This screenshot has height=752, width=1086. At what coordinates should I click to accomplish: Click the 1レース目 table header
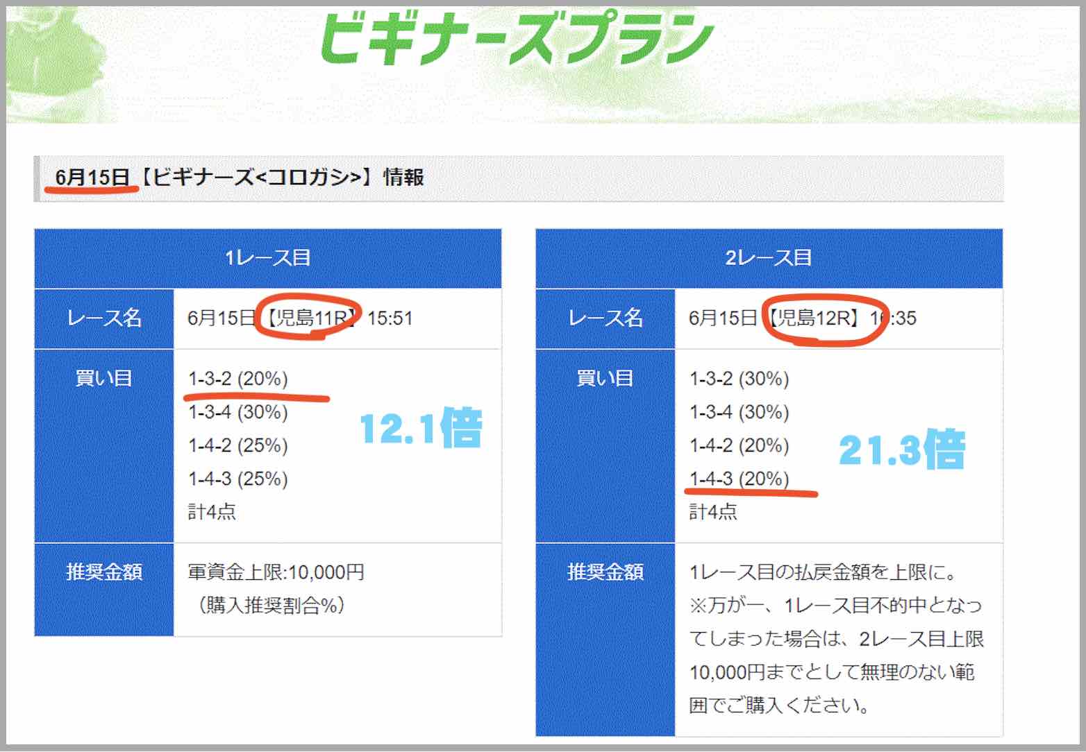(x=268, y=258)
